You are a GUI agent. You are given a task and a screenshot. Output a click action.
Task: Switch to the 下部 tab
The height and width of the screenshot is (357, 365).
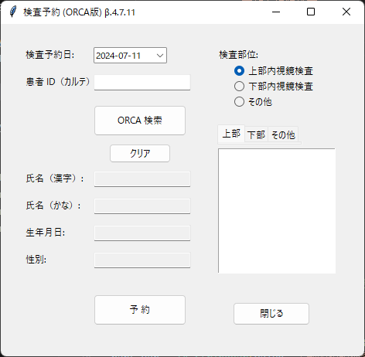click(256, 134)
